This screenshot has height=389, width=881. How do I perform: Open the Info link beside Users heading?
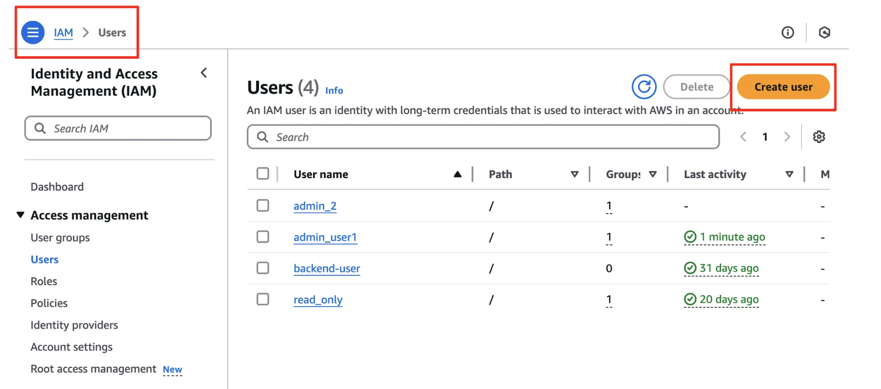click(x=334, y=90)
